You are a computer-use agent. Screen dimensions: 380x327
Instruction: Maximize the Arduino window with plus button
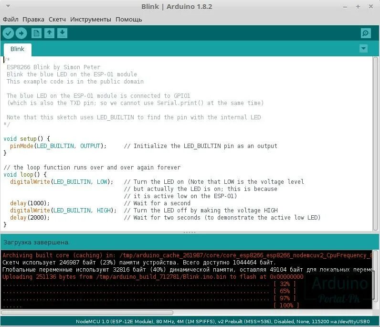click(x=358, y=7)
